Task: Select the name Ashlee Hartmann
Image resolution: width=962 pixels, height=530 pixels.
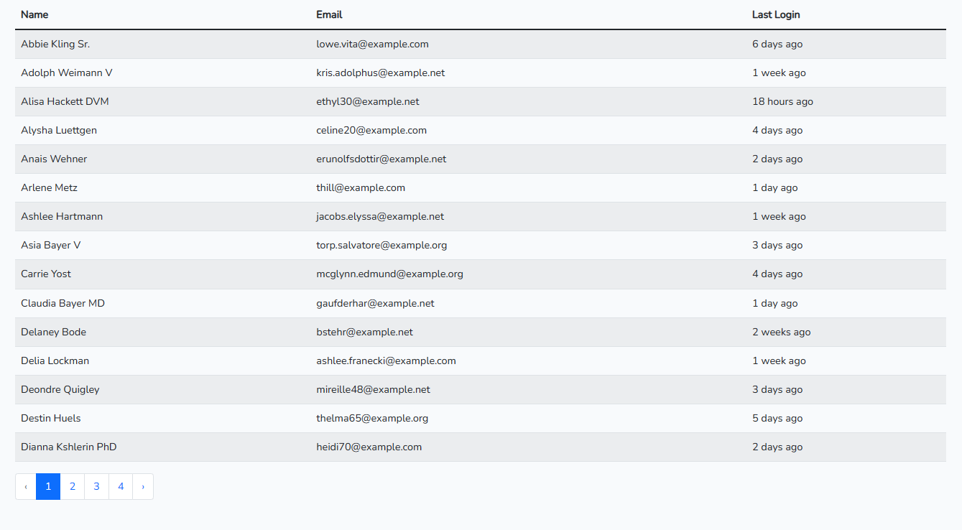Action: (62, 216)
